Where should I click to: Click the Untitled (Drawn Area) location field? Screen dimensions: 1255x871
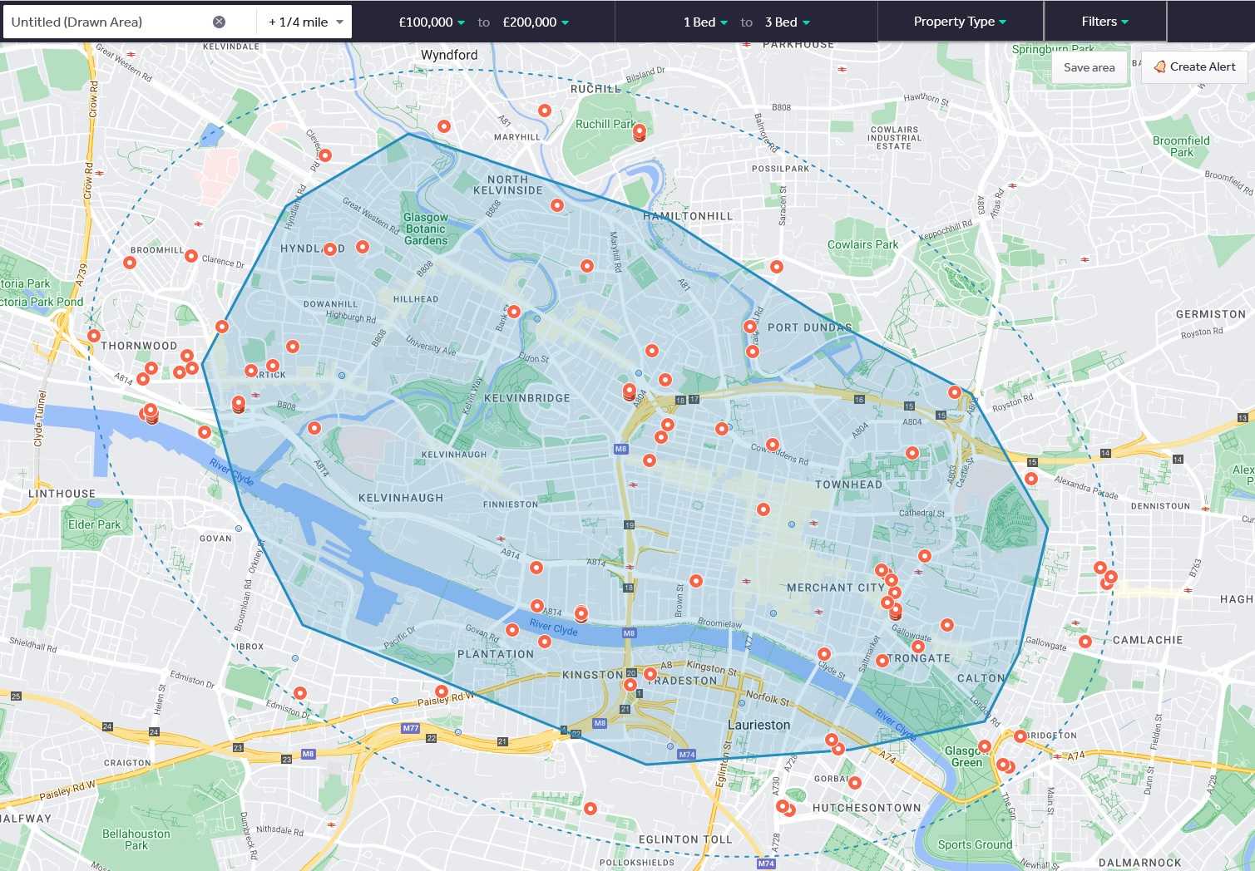tap(108, 22)
